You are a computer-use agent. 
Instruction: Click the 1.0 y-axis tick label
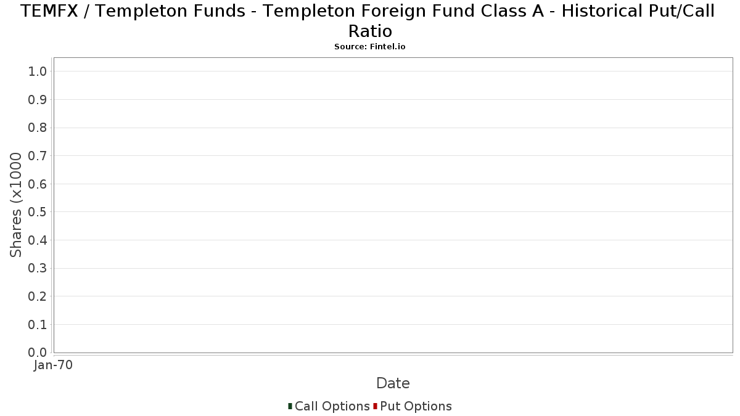tap(38, 71)
